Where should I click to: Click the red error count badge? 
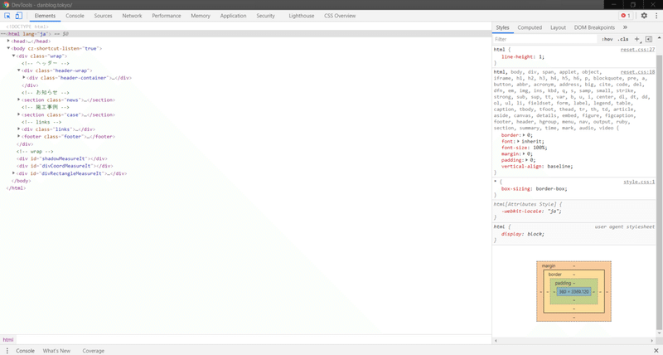coord(626,16)
